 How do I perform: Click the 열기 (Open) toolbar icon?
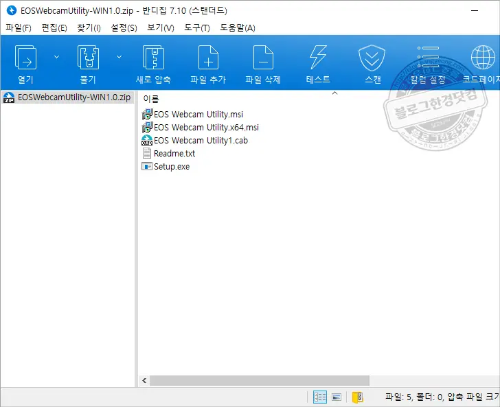click(x=25, y=58)
